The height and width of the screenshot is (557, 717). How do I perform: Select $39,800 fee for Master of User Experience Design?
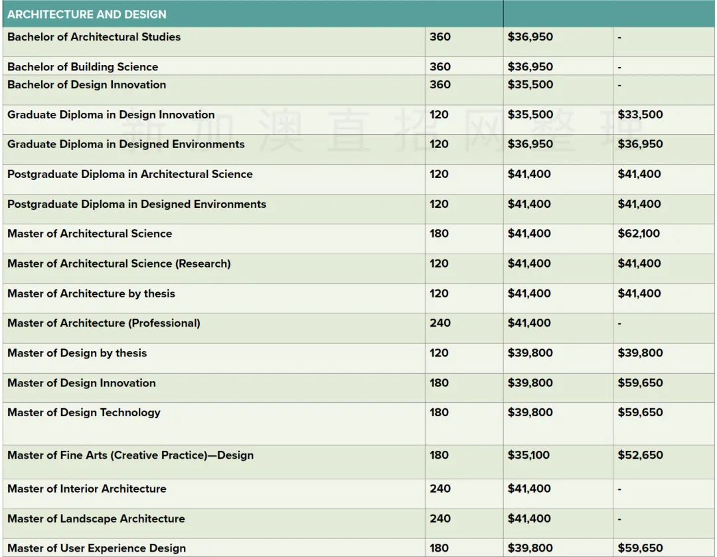pyautogui.click(x=530, y=548)
